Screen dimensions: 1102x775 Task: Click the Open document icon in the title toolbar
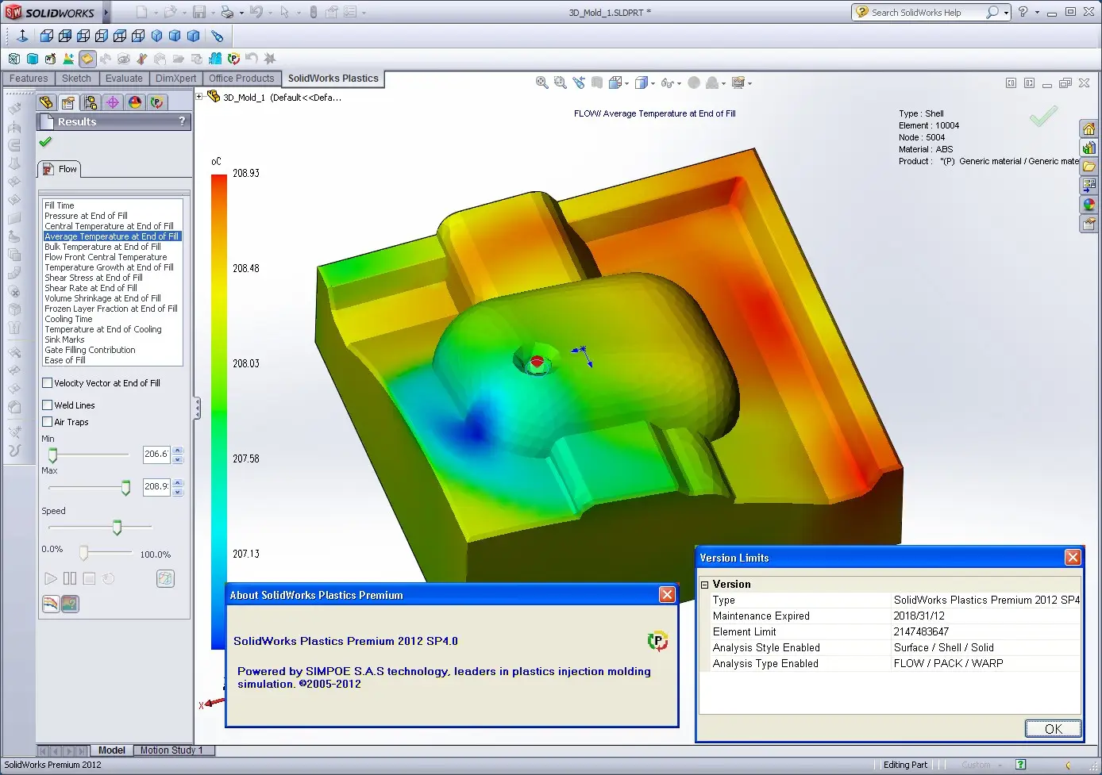(x=170, y=12)
